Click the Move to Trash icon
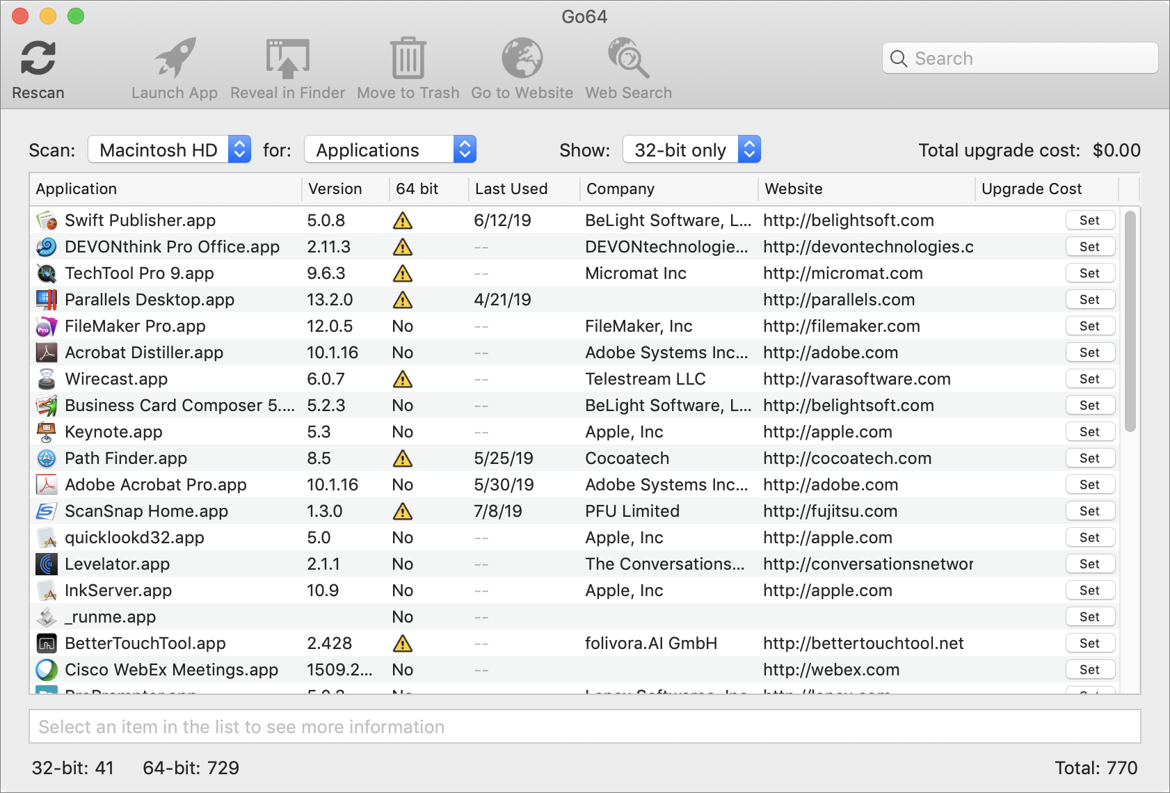Viewport: 1170px width, 793px height. pos(408,58)
